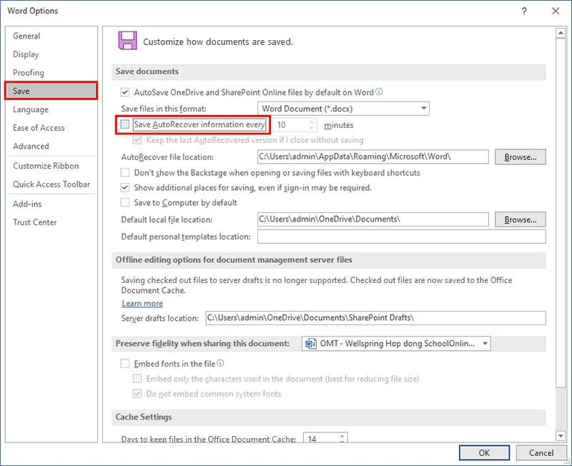Click the help question mark in title bar
The image size is (572, 466).
(x=524, y=11)
